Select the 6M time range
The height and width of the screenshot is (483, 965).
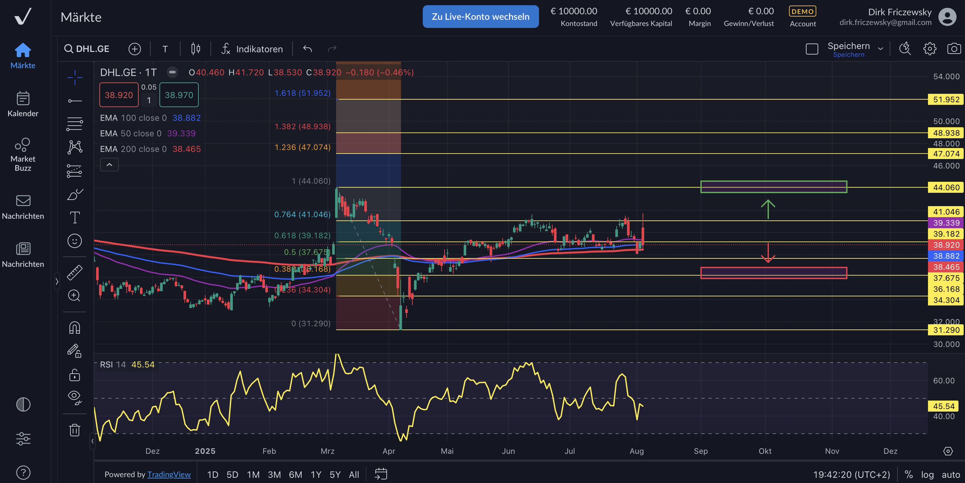click(x=295, y=474)
